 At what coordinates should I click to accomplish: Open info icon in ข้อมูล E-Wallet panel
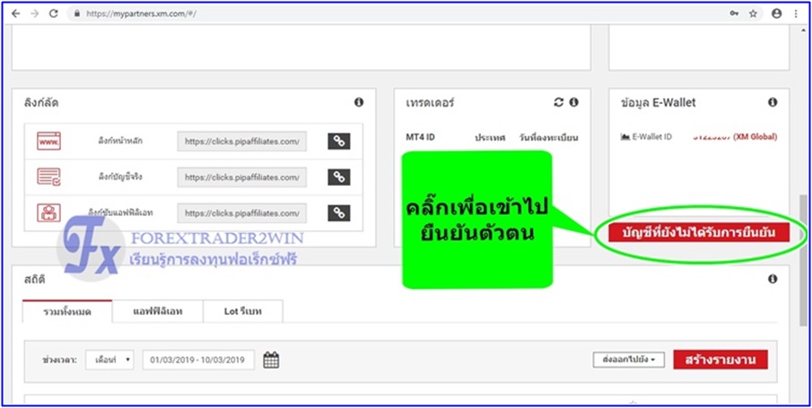[773, 103]
